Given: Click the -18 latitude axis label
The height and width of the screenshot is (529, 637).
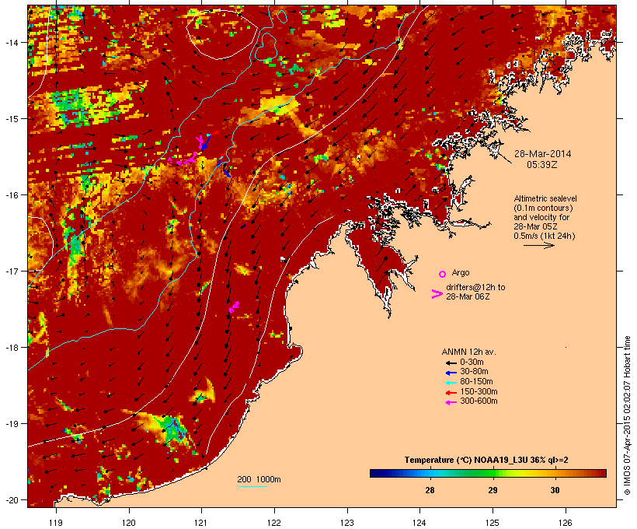Looking at the screenshot, I should coord(11,347).
